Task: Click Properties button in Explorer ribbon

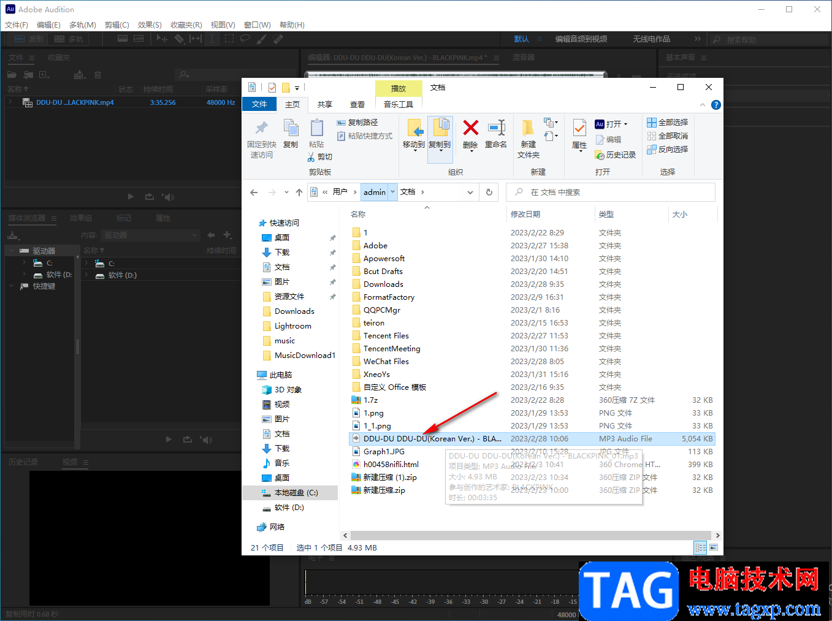Action: 579,135
